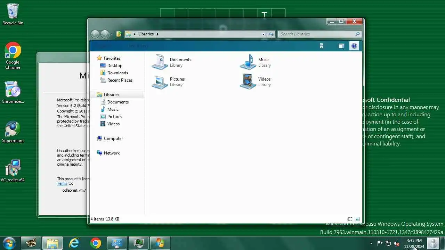Toggle the preview pane icon
Viewport: 445px width, 250px height.
[341, 46]
